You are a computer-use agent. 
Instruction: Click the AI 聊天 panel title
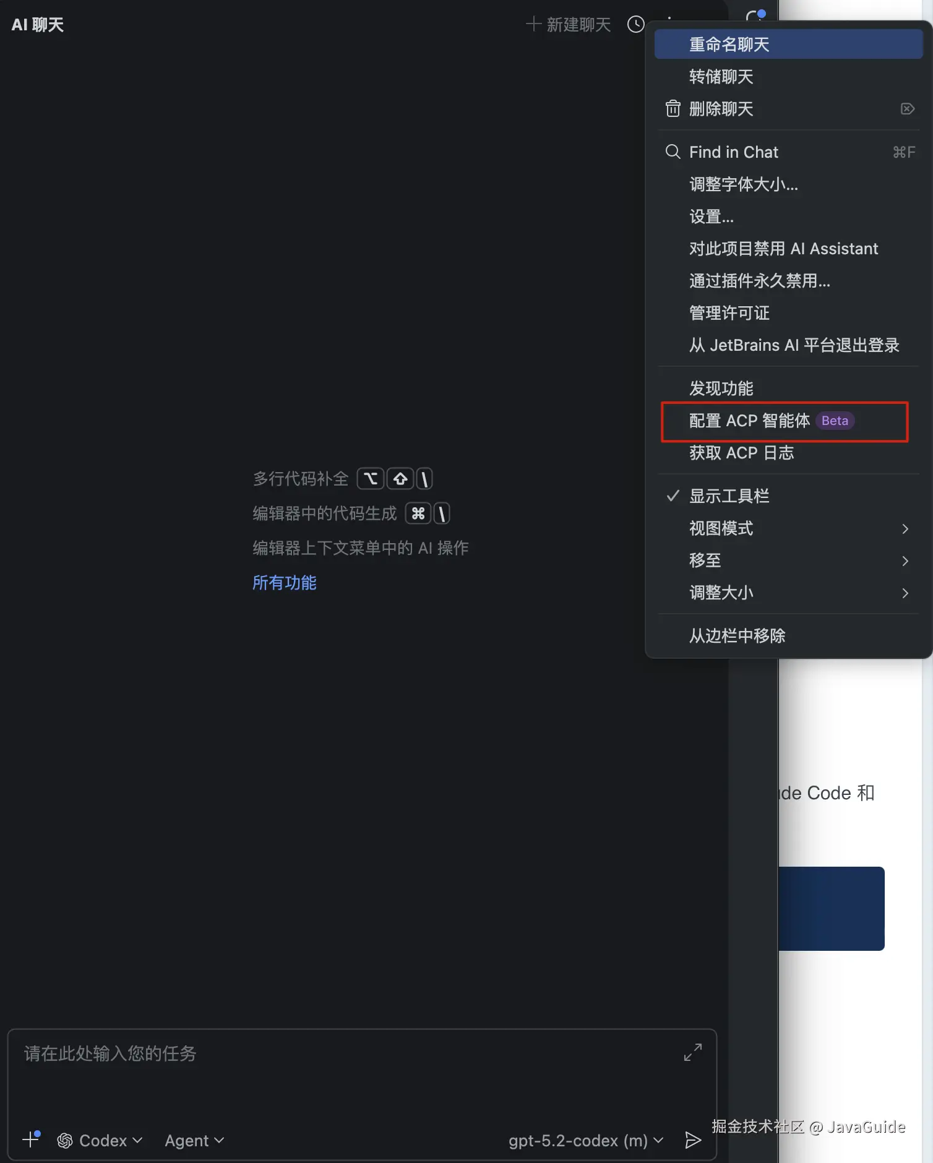[38, 25]
